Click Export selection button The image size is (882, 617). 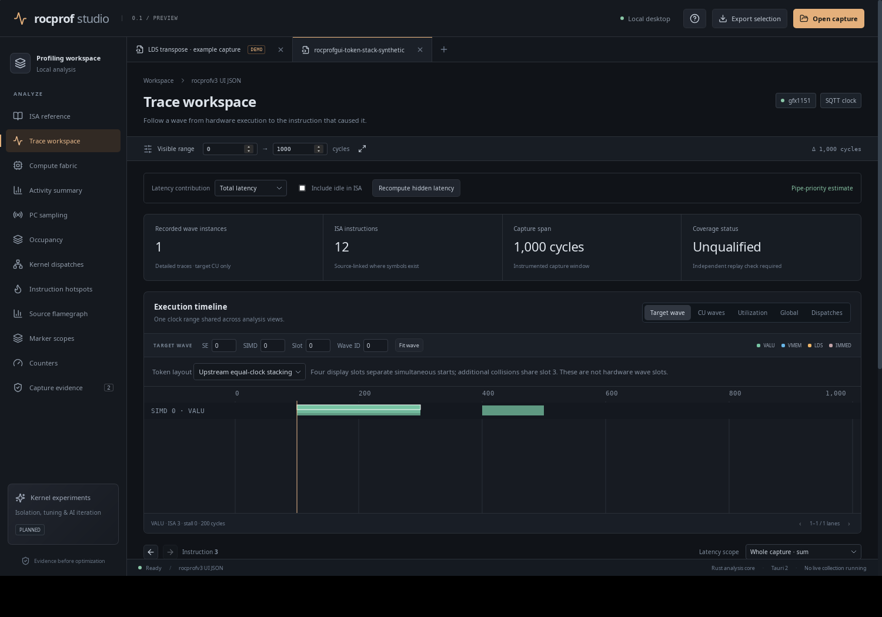coord(750,19)
